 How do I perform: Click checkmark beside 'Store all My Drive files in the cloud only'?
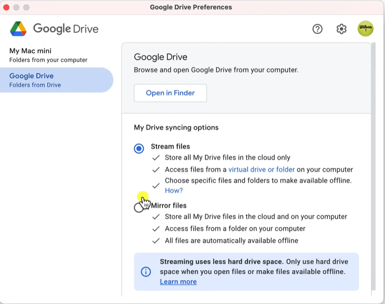[156, 157]
